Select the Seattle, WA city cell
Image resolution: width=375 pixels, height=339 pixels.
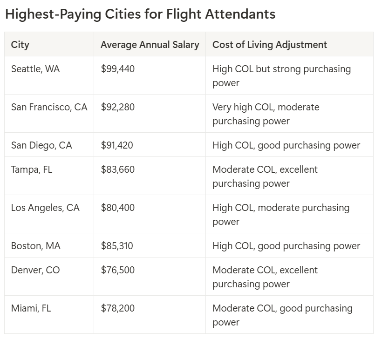tap(35, 69)
